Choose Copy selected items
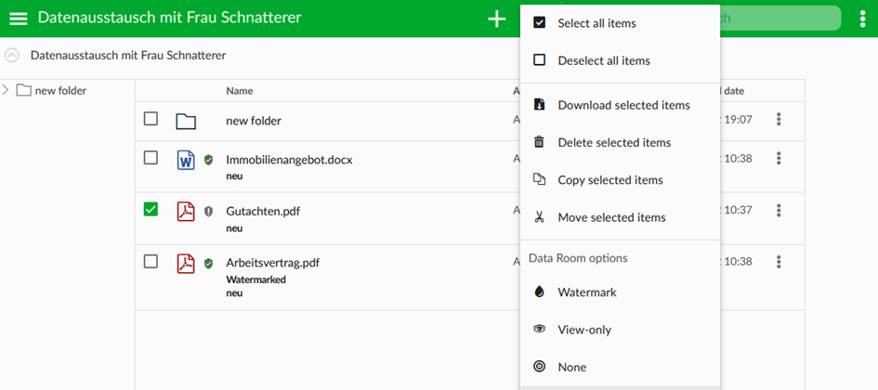 click(x=620, y=180)
